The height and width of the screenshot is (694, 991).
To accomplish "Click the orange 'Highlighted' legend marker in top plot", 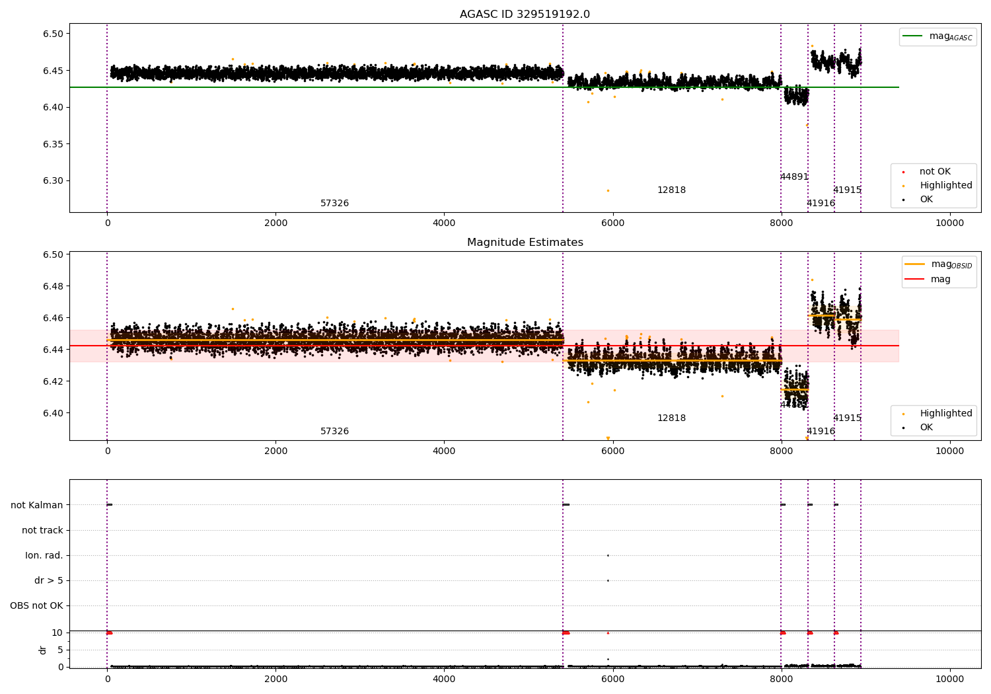I will pyautogui.click(x=903, y=186).
